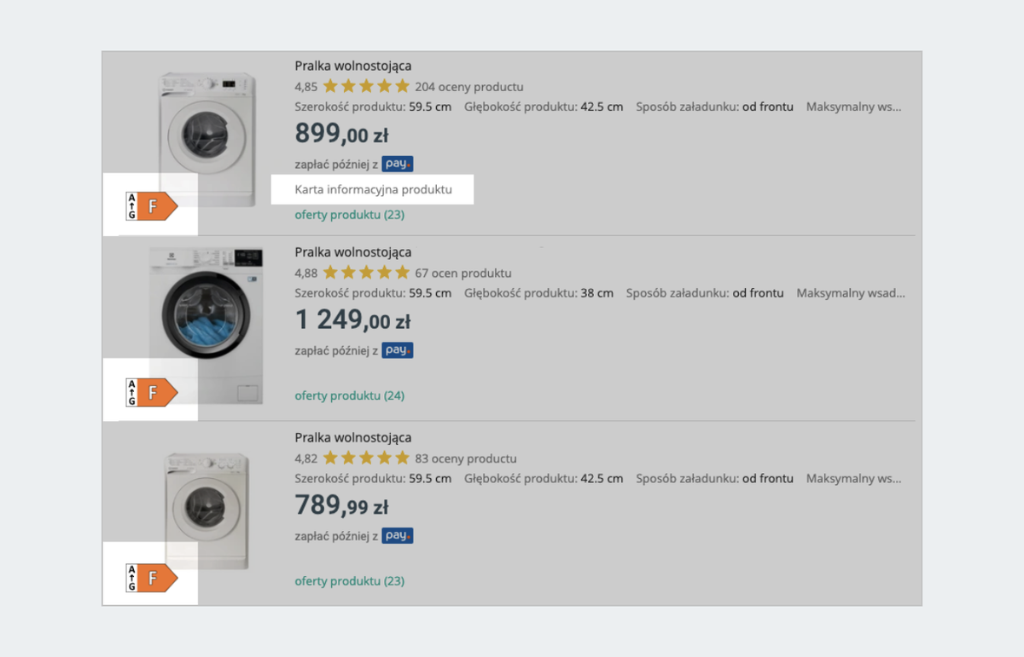This screenshot has height=657, width=1024.
Task: Click the energy class F label on the 789,99 zł washer
Action: [152, 578]
